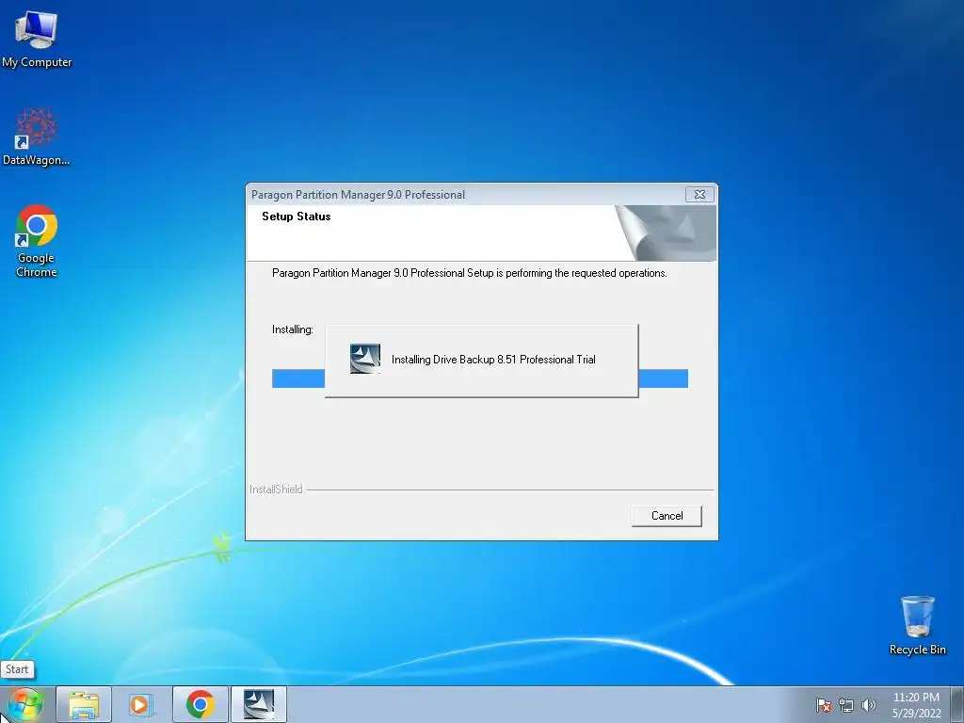This screenshot has height=723, width=964.
Task: Click the Paragon icon in install popup
Action: pos(364,359)
